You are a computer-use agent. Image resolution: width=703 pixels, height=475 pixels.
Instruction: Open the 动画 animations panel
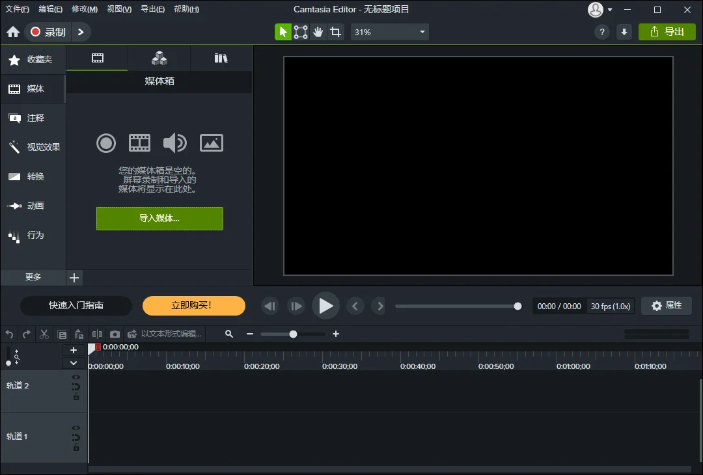[x=33, y=206]
